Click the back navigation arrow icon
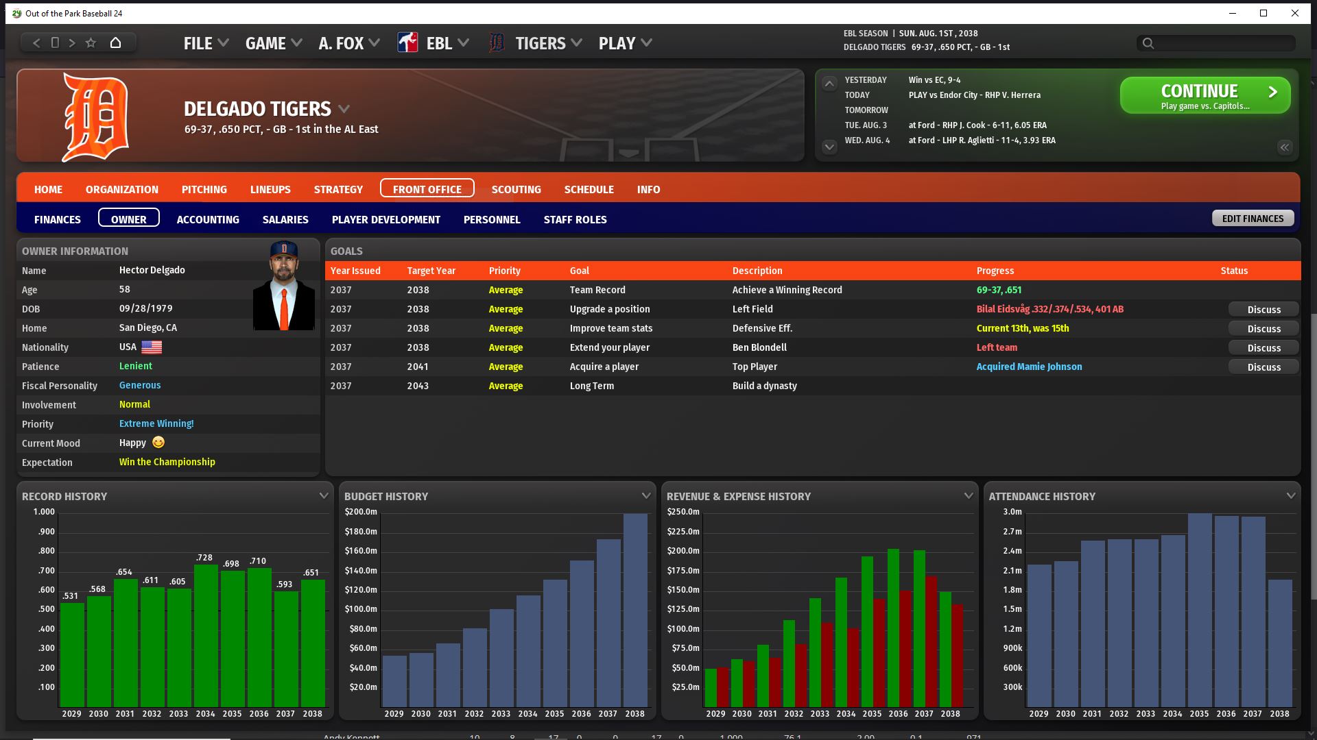 point(36,43)
